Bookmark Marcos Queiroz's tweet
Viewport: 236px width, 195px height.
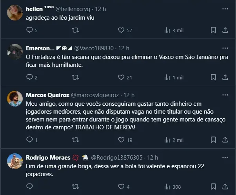point(213,140)
